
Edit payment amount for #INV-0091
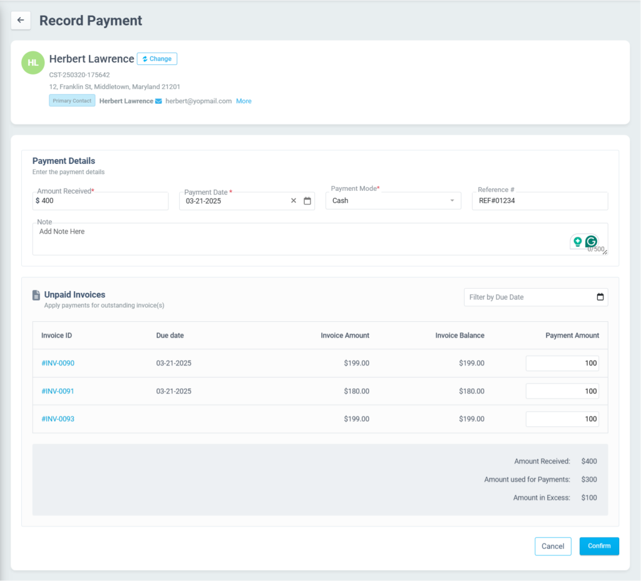562,391
